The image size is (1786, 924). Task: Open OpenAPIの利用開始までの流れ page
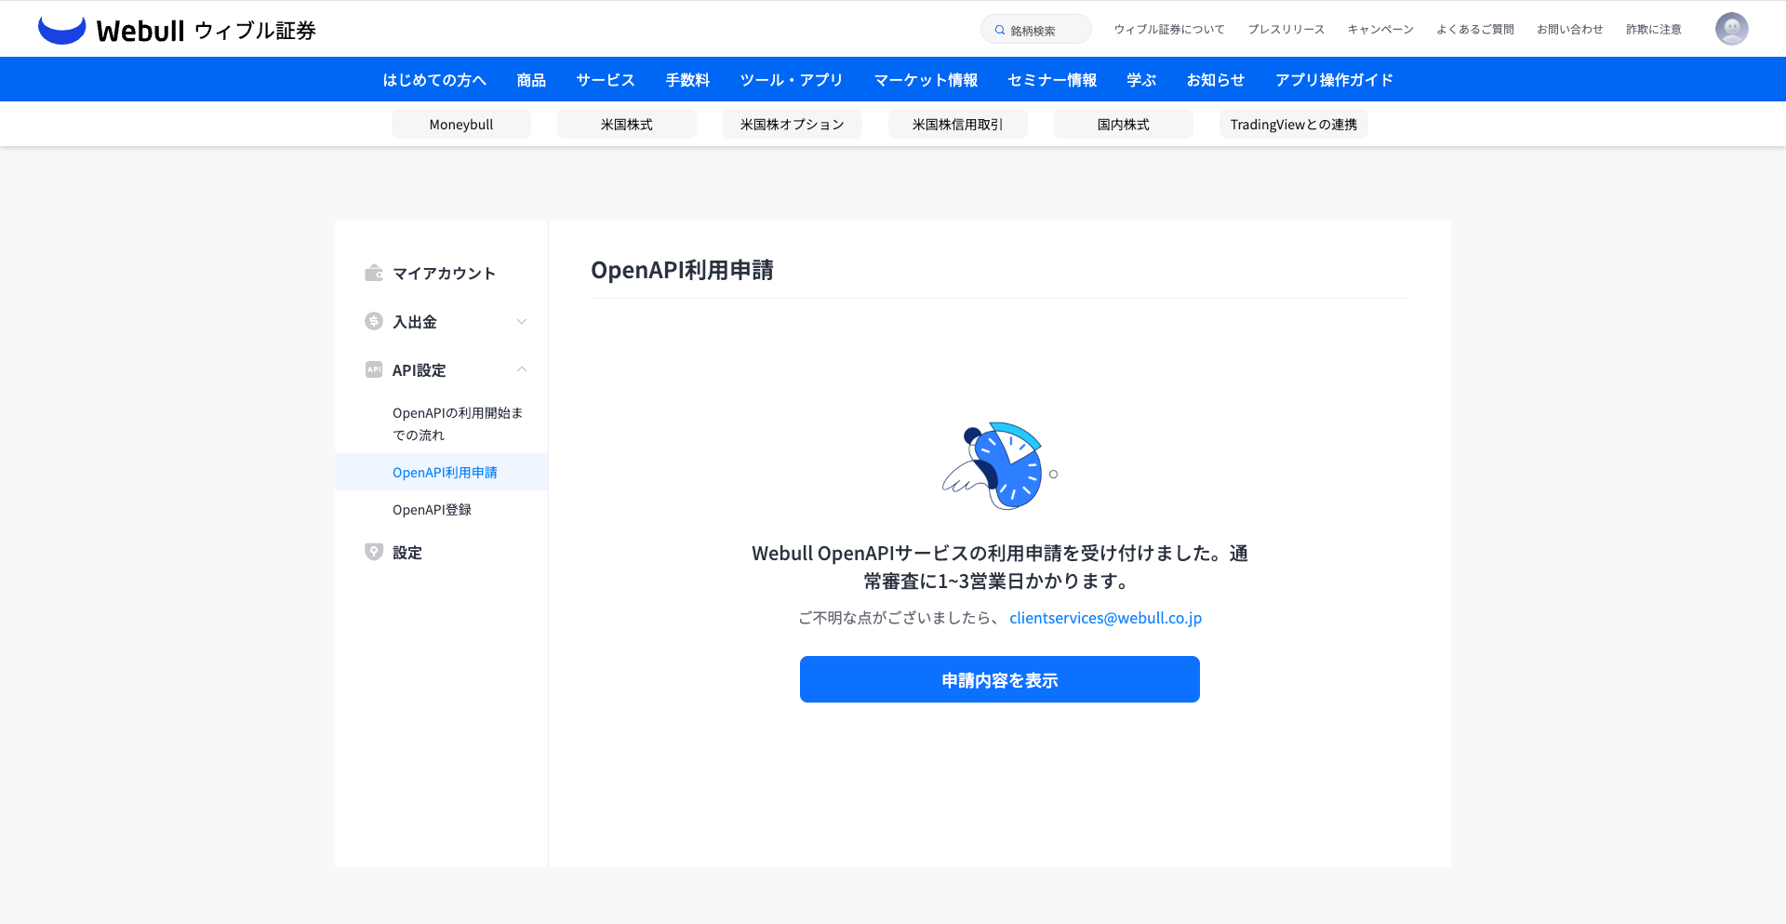pyautogui.click(x=457, y=423)
